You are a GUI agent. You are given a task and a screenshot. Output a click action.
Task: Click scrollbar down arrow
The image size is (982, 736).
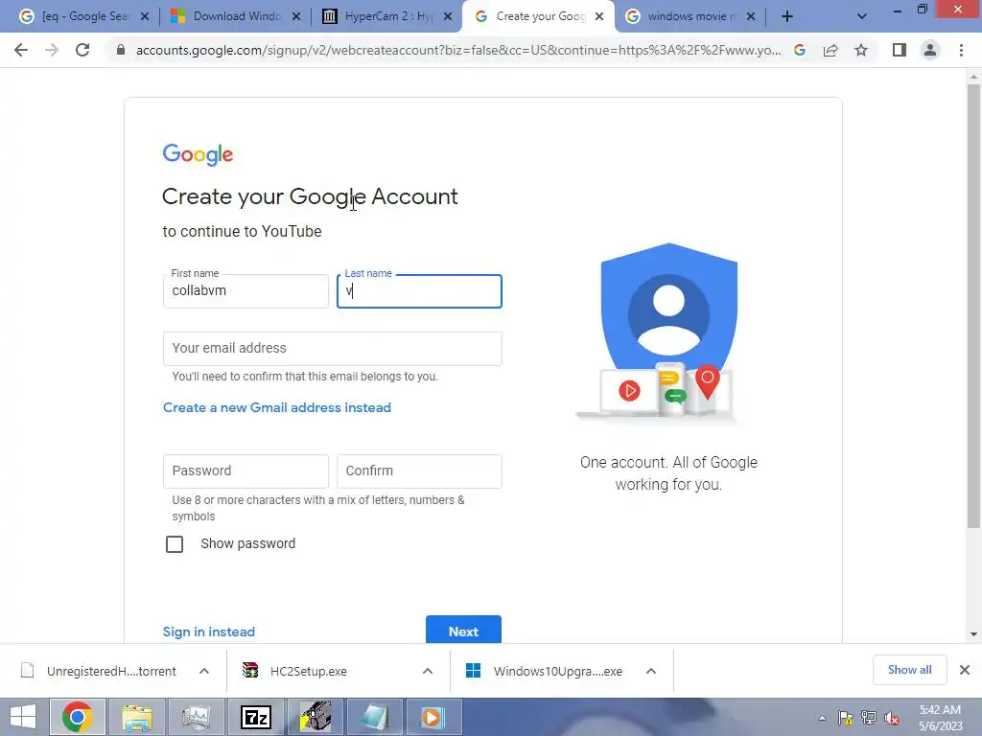point(973,634)
